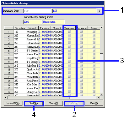
Task: Click the Plannig,Log name cell
Action: tap(32, 47)
